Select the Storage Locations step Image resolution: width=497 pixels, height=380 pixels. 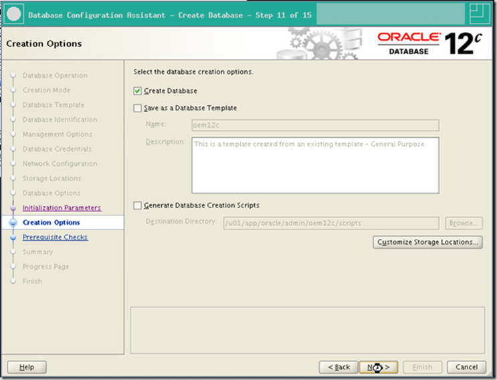pos(52,179)
